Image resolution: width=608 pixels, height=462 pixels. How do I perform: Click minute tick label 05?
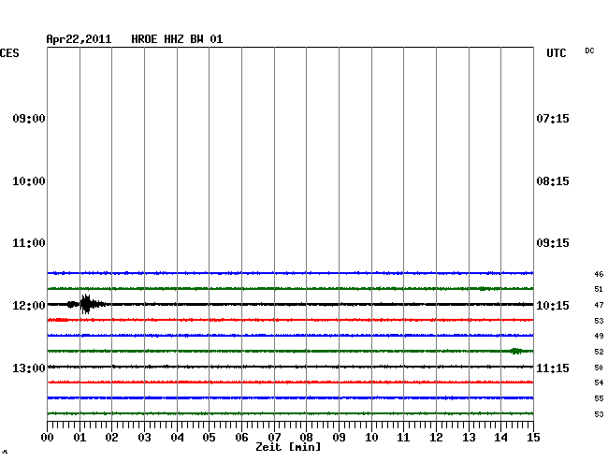[209, 438]
